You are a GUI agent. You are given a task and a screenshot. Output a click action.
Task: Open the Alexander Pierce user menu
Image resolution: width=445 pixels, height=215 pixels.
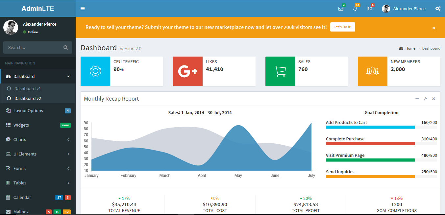[404, 9]
